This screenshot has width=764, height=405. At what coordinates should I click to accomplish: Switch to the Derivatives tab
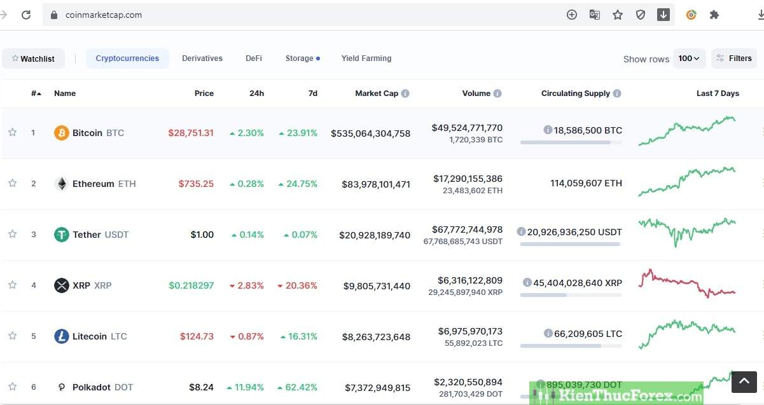[x=202, y=58]
